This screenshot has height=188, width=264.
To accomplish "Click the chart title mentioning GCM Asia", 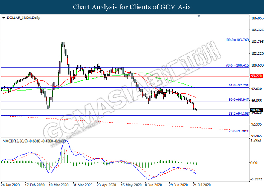I will click(x=132, y=7).
